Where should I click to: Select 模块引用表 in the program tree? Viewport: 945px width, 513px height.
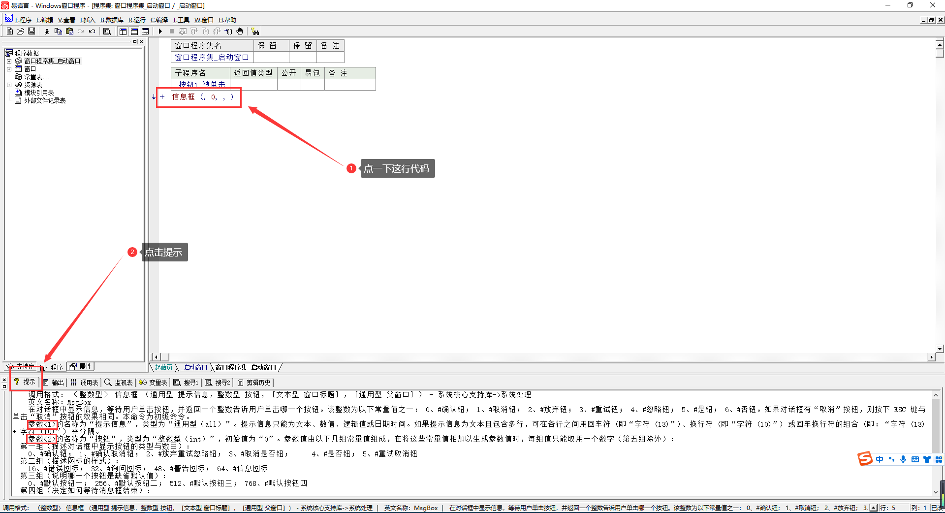[39, 93]
